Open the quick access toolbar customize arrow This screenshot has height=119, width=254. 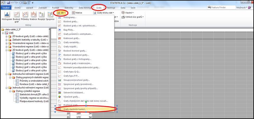(x=32, y=3)
